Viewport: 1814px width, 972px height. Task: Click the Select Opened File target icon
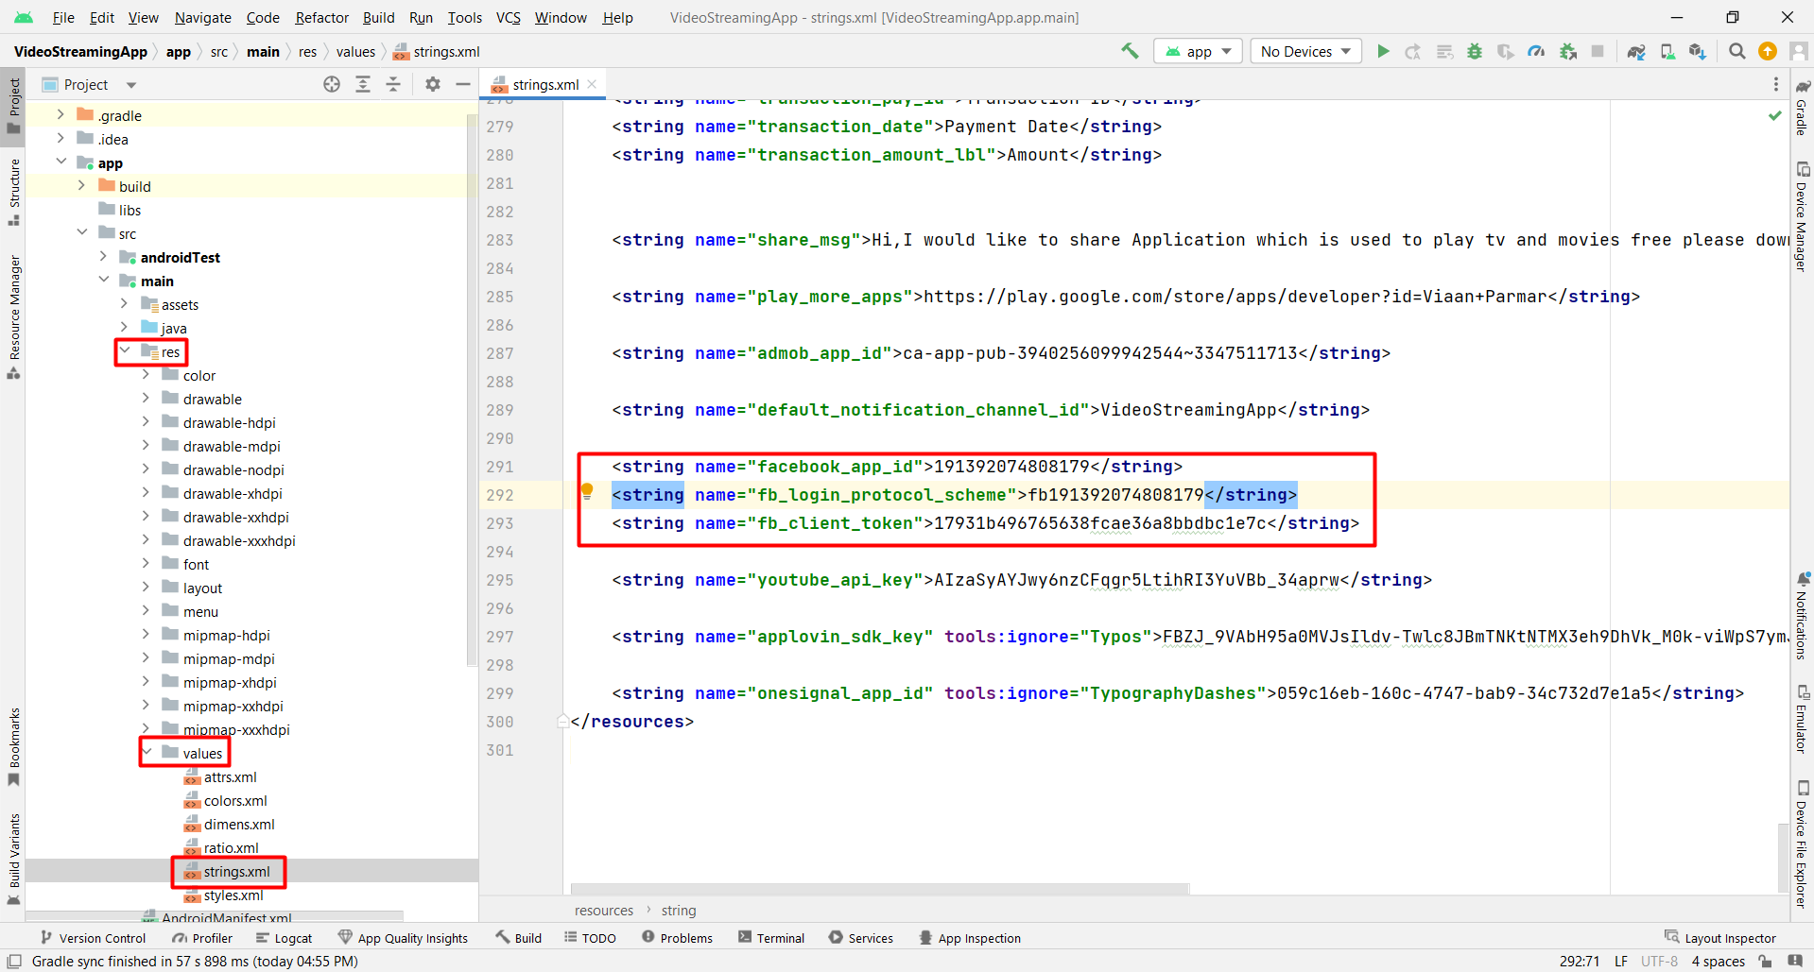point(332,84)
